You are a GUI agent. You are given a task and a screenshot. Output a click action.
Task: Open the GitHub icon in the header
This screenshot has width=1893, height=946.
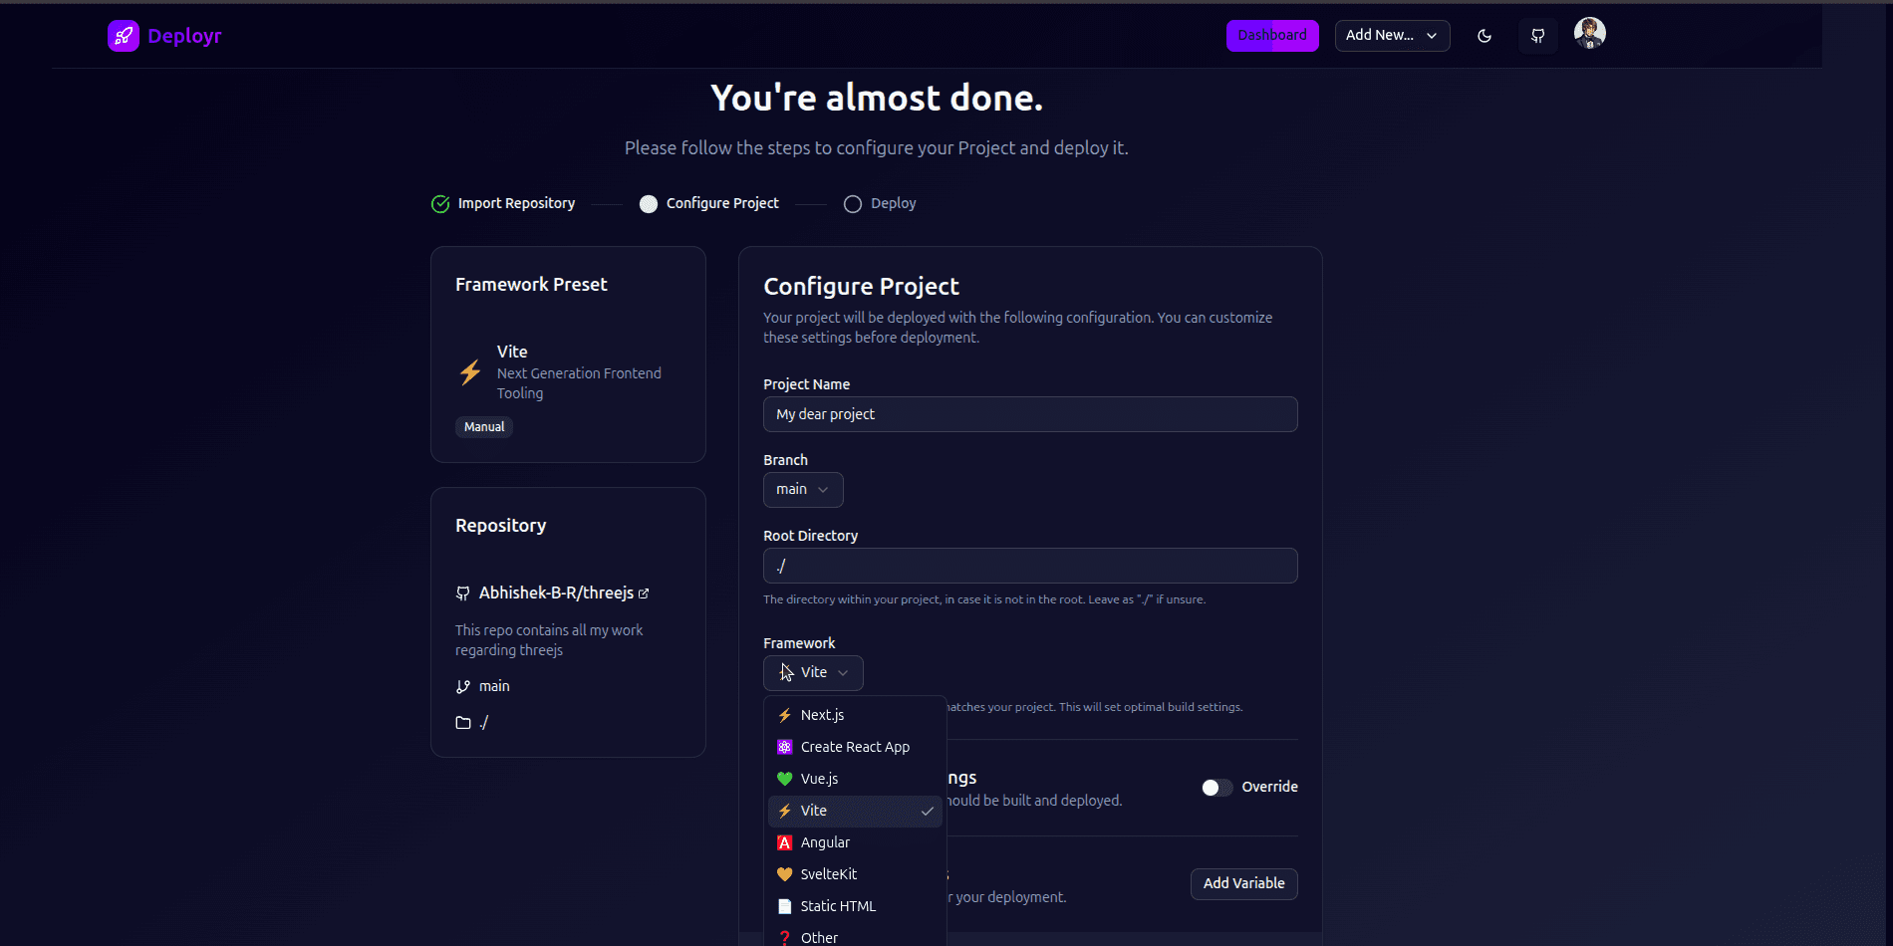point(1537,35)
